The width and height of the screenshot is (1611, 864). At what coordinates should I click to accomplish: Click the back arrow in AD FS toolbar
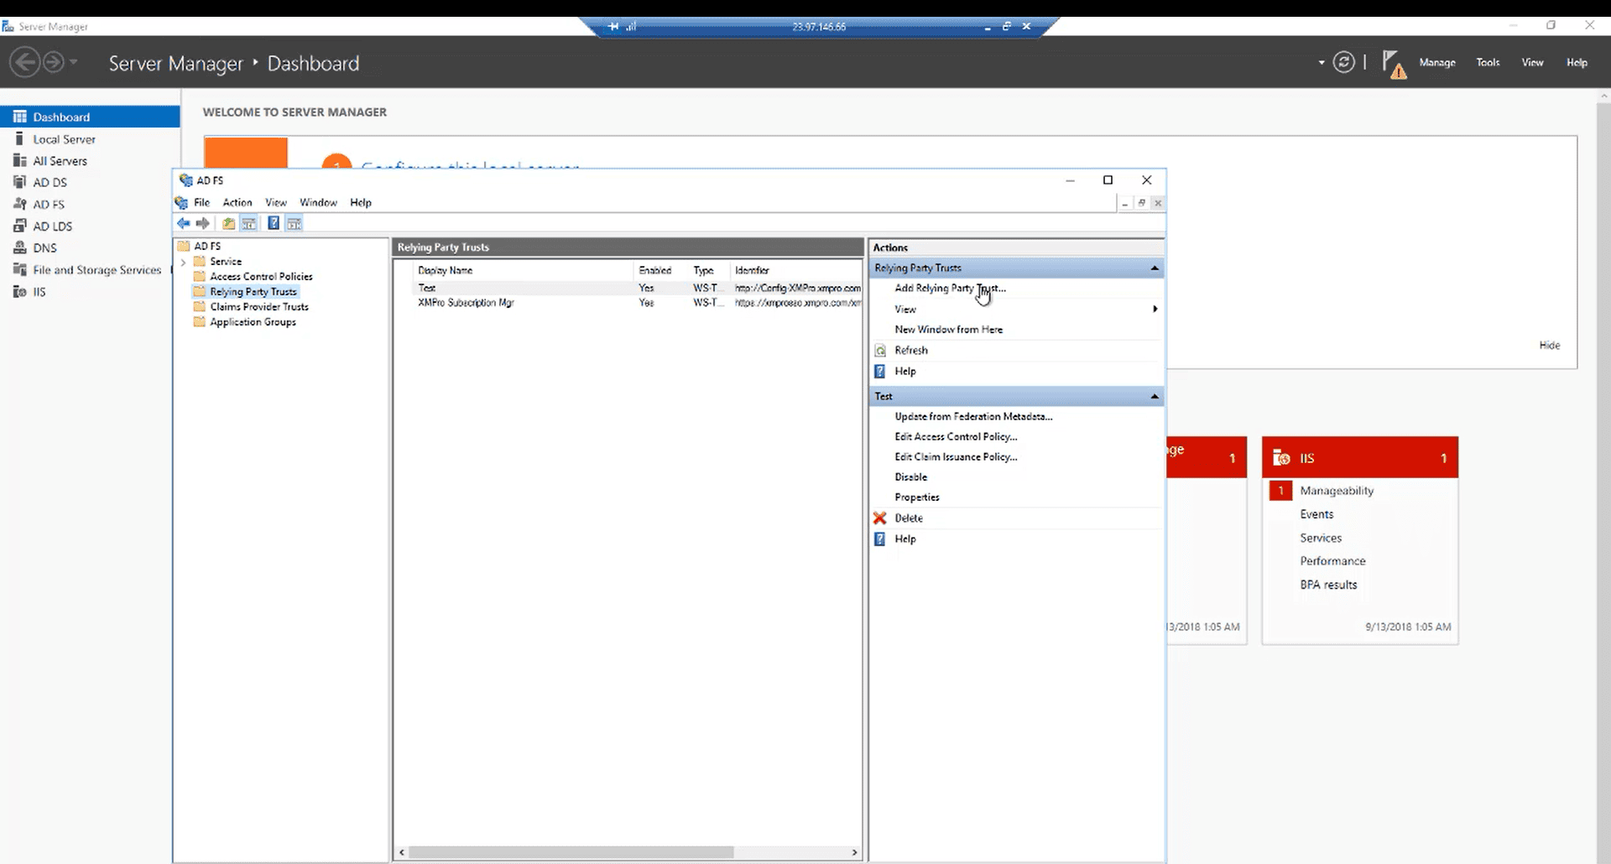[x=183, y=223]
